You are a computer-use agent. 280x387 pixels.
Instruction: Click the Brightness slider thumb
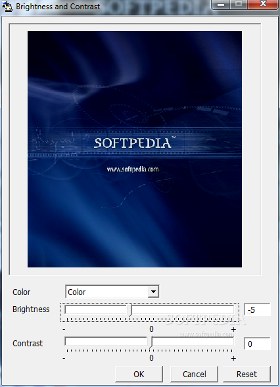tap(130, 311)
